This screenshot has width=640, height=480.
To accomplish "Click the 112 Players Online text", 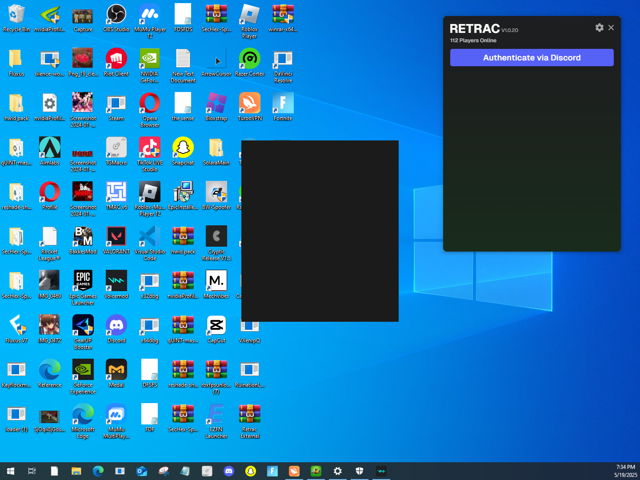I will (x=473, y=40).
